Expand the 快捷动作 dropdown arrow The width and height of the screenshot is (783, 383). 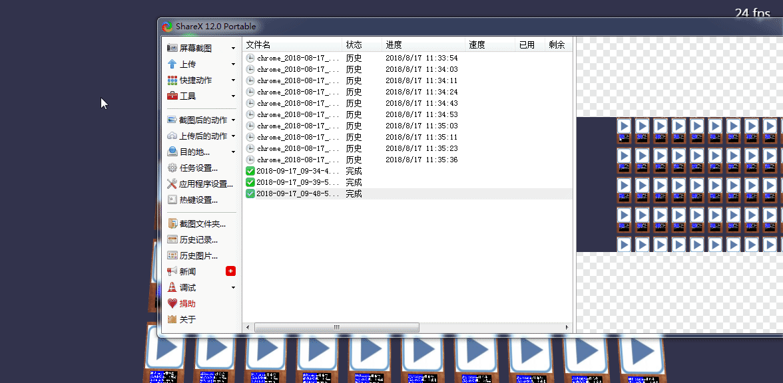click(233, 80)
